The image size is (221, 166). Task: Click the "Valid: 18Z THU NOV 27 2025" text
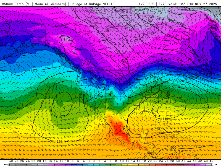[x=193, y=4]
